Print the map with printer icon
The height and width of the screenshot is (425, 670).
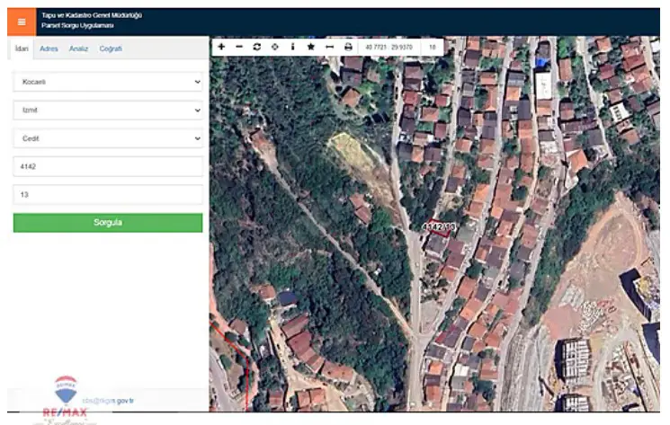point(348,47)
